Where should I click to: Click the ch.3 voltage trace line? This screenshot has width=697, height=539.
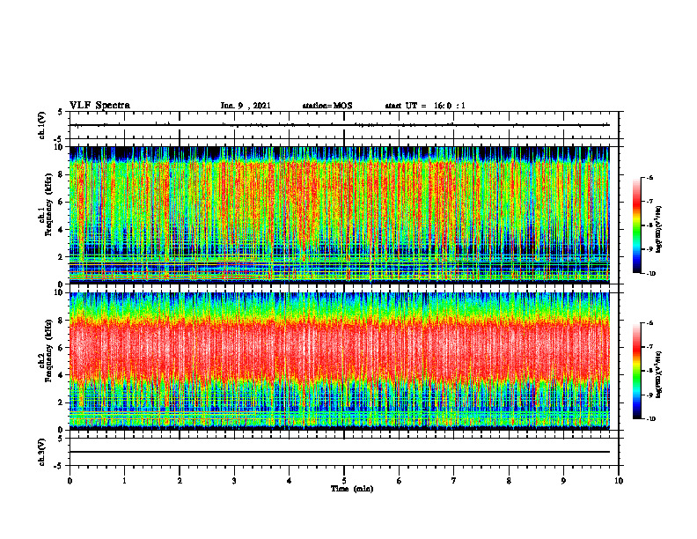pyautogui.click(x=340, y=452)
